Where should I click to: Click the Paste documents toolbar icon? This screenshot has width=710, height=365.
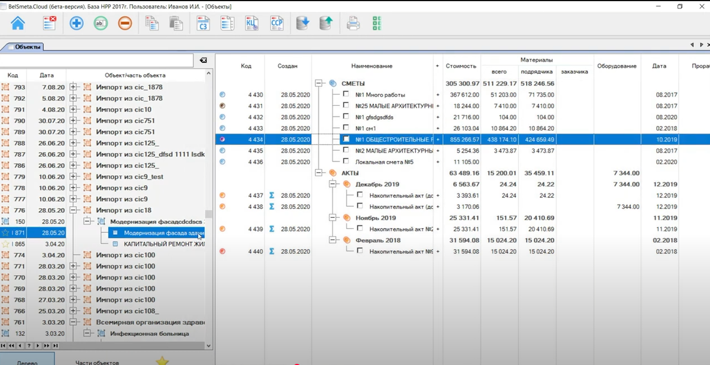pos(176,24)
